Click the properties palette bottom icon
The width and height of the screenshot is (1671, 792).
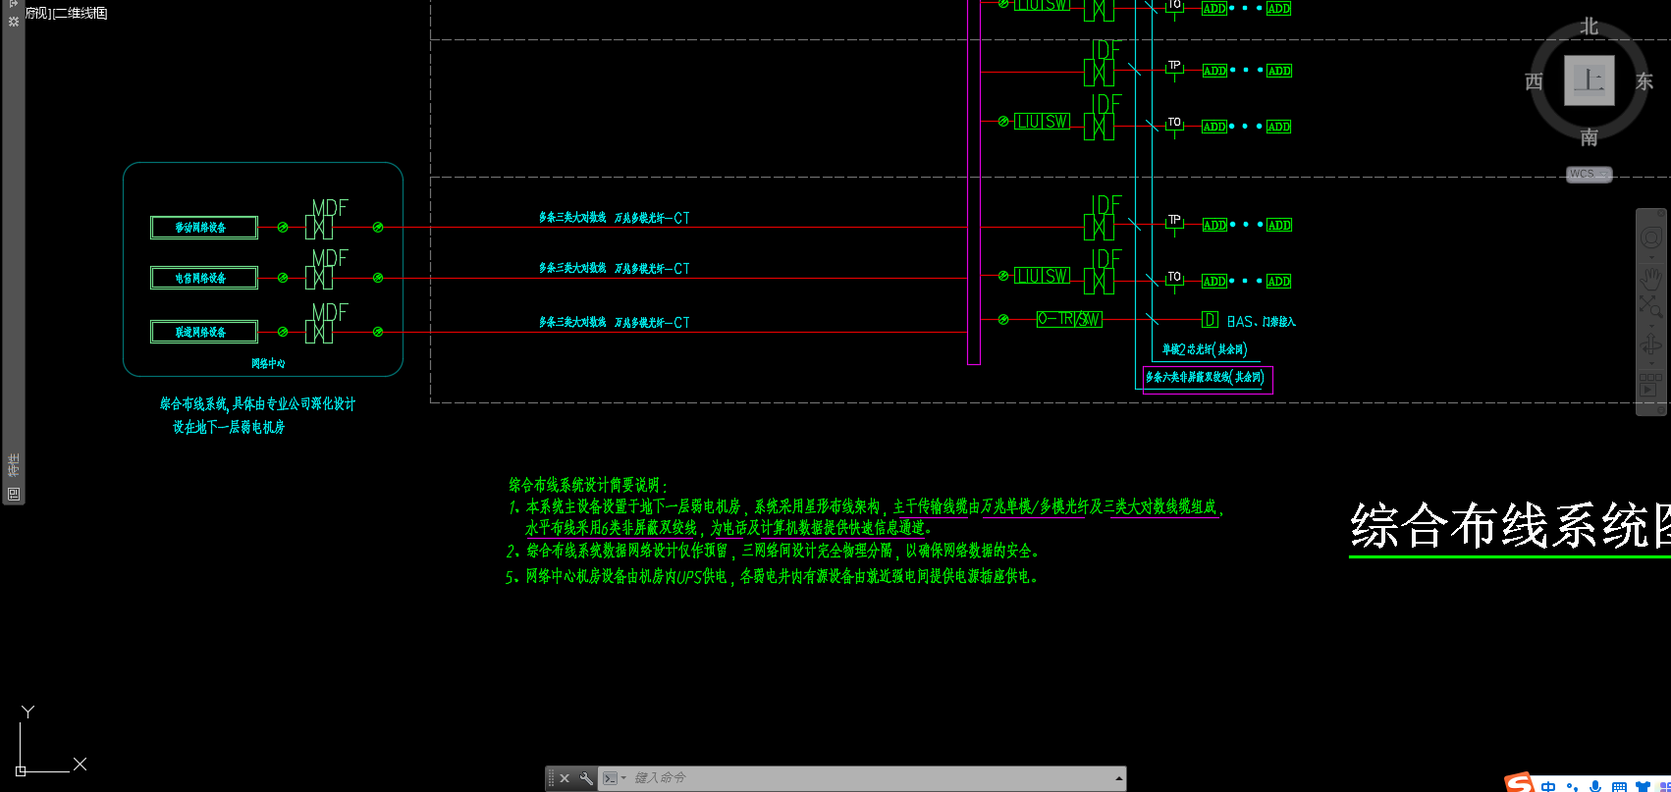(14, 494)
